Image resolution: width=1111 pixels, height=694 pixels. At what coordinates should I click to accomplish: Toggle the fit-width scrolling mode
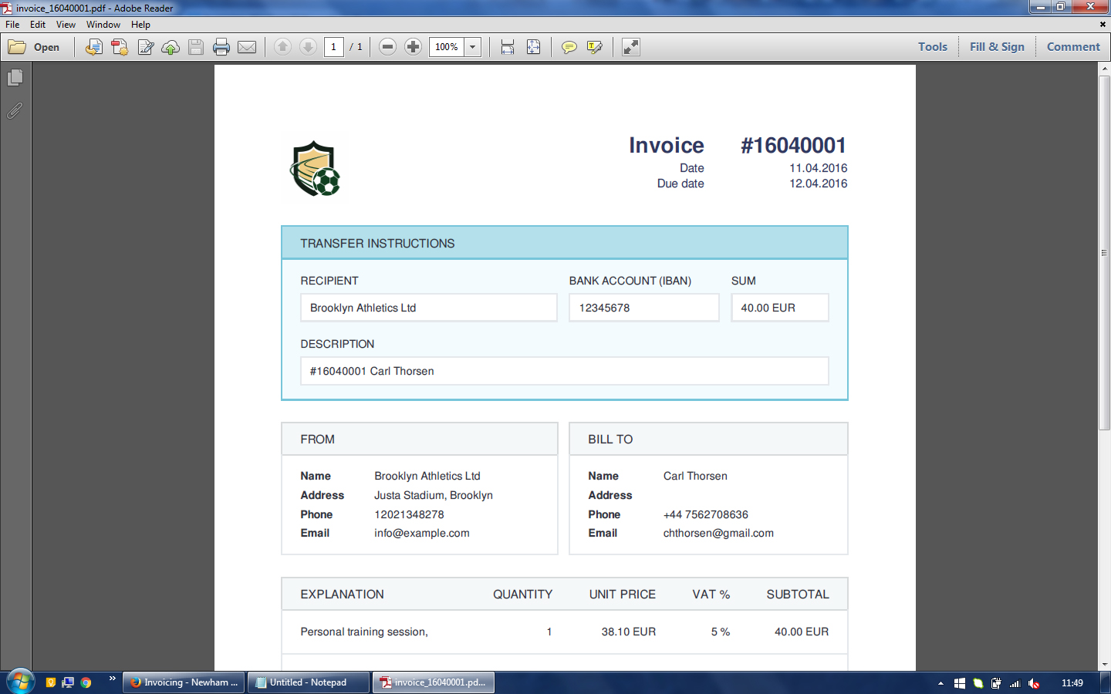[x=508, y=47]
